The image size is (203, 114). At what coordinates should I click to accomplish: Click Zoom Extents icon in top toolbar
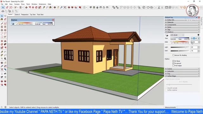(x=65, y=8)
